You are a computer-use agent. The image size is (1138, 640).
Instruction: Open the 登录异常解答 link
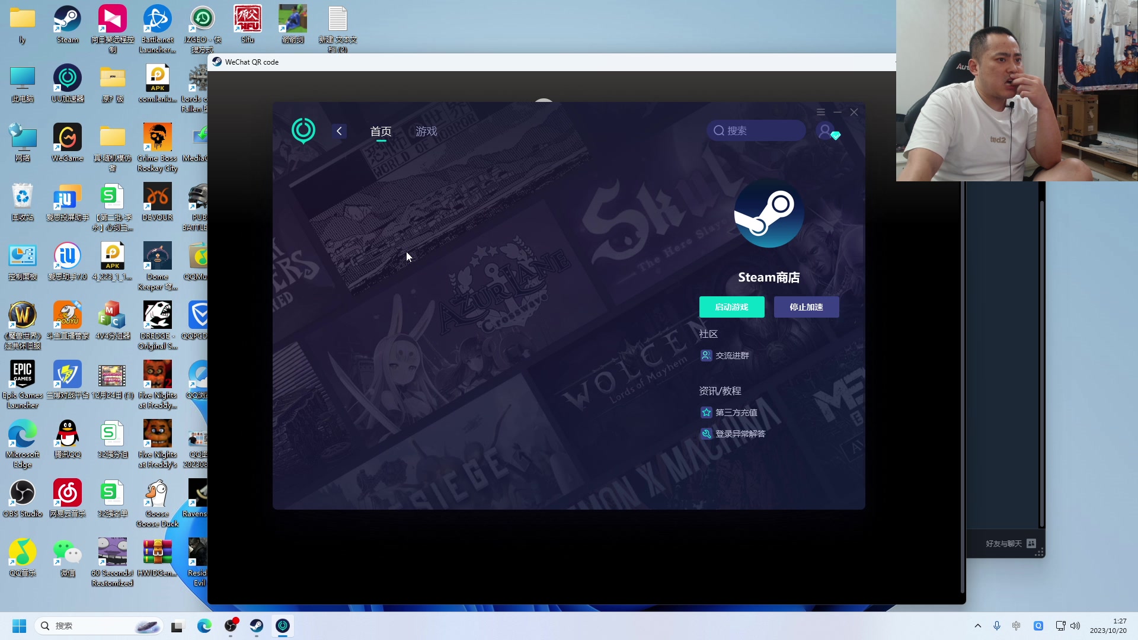pyautogui.click(x=740, y=434)
